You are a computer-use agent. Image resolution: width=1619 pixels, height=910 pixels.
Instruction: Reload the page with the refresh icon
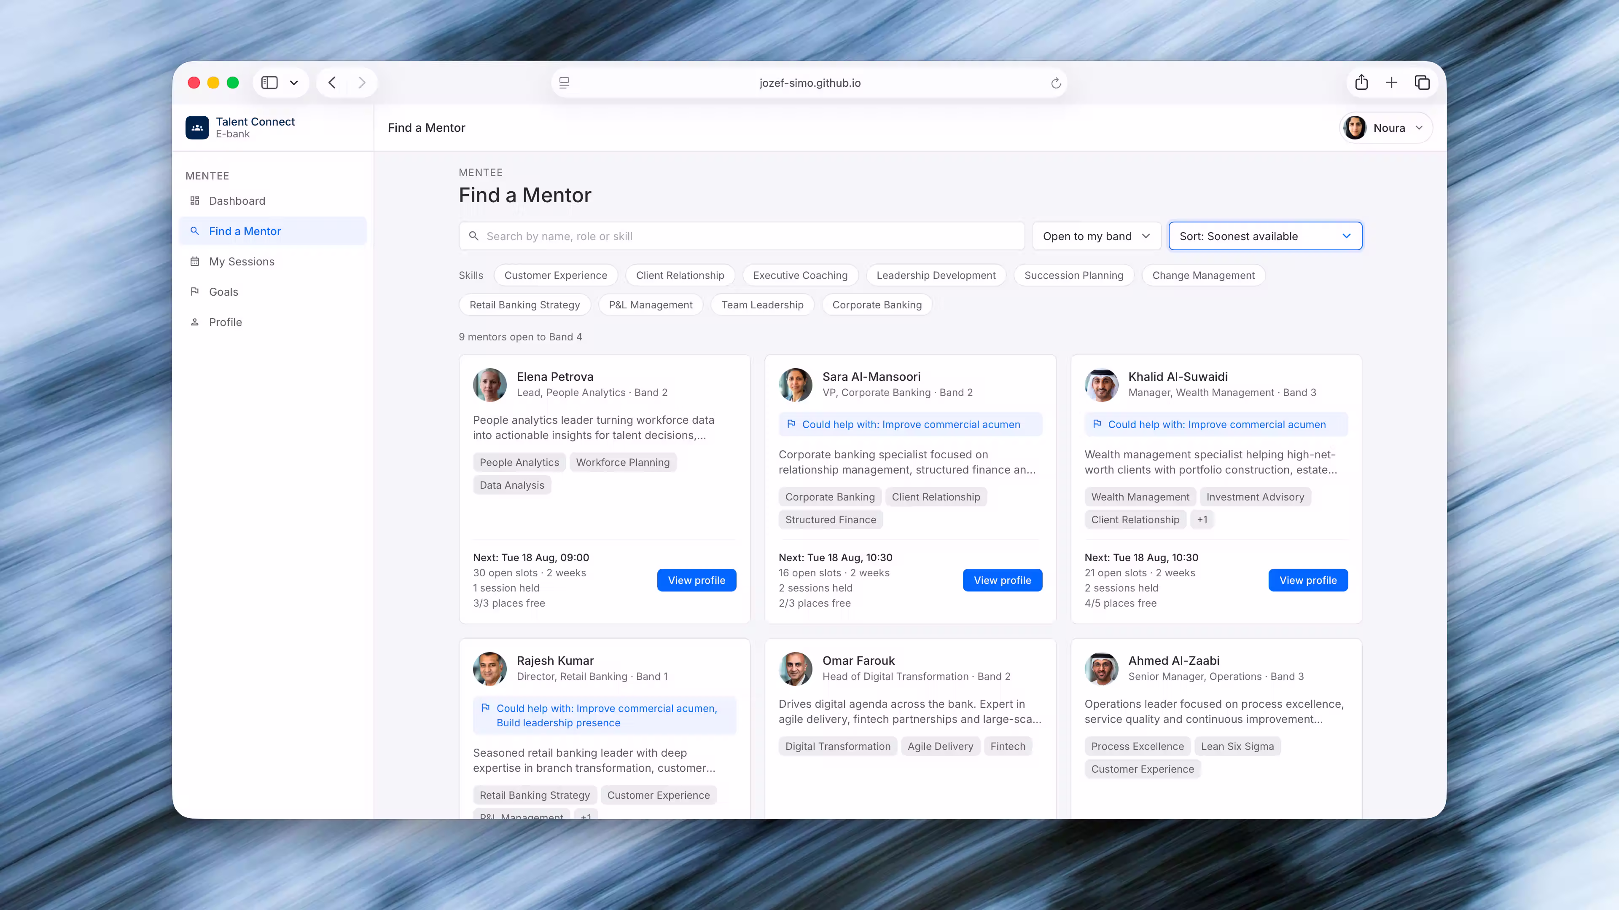[1056, 83]
